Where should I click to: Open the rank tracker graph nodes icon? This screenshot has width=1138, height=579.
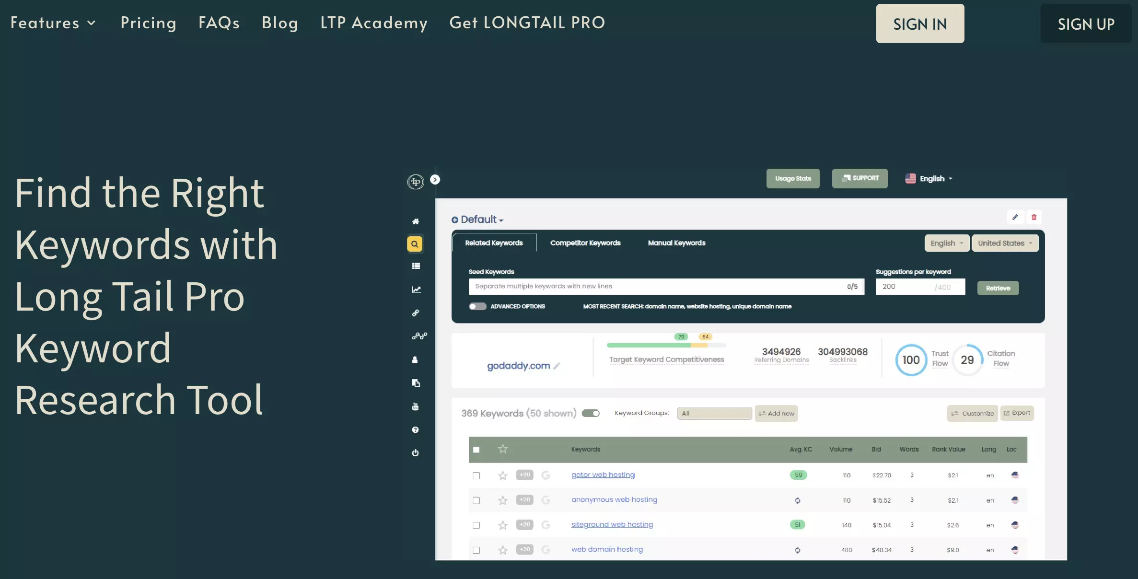click(419, 336)
